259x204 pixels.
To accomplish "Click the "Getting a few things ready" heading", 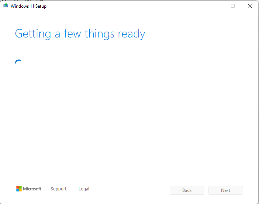I will pos(80,34).
